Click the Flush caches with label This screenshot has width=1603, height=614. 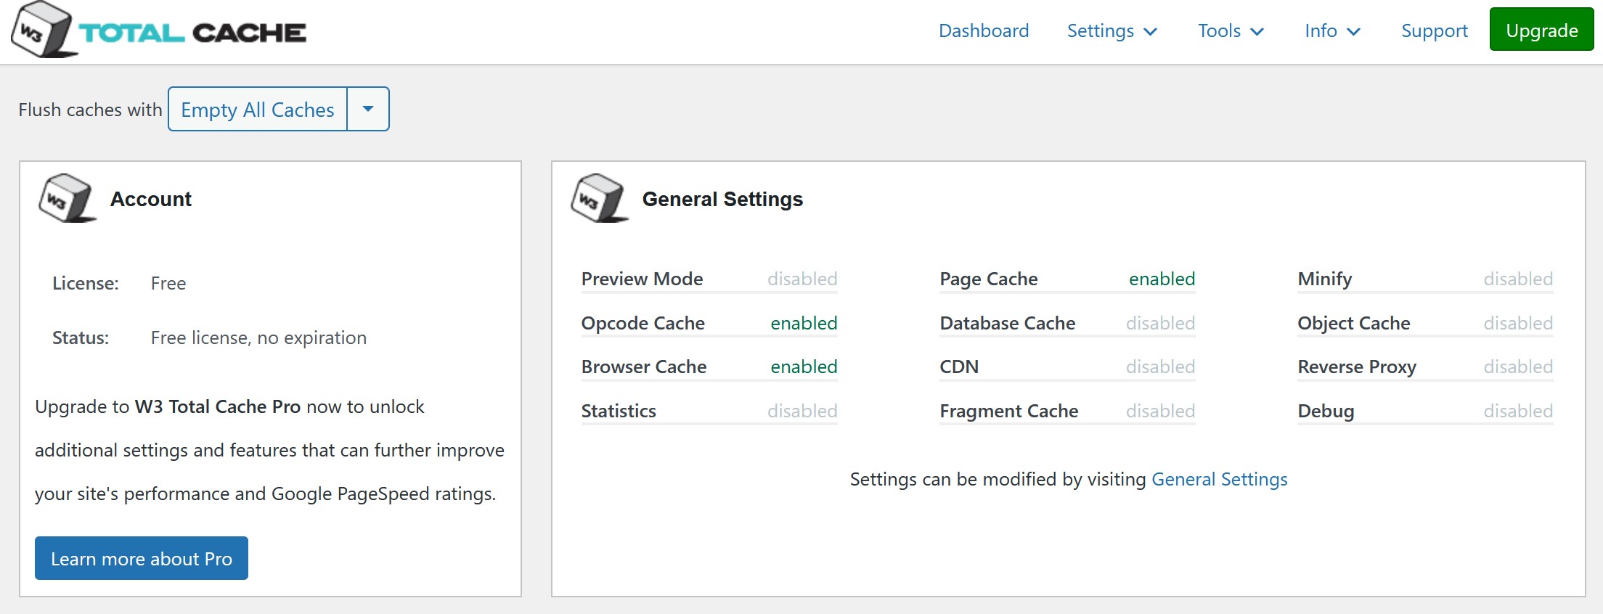click(90, 110)
